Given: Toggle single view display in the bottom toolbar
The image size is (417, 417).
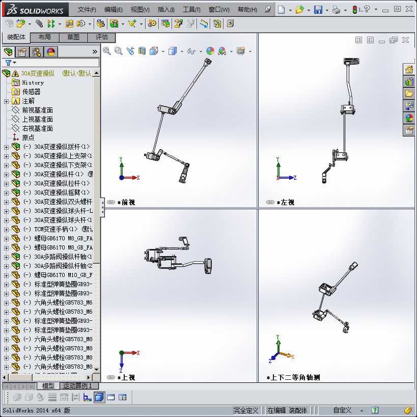Looking at the screenshot, I should click(111, 398).
